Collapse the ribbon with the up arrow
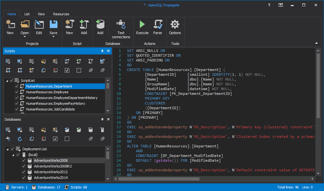 coord(316,43)
